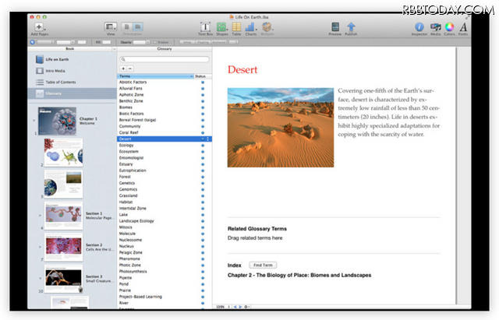499x320 pixels.
Task: Open the View dropdown in toolbar
Action: pos(111,27)
